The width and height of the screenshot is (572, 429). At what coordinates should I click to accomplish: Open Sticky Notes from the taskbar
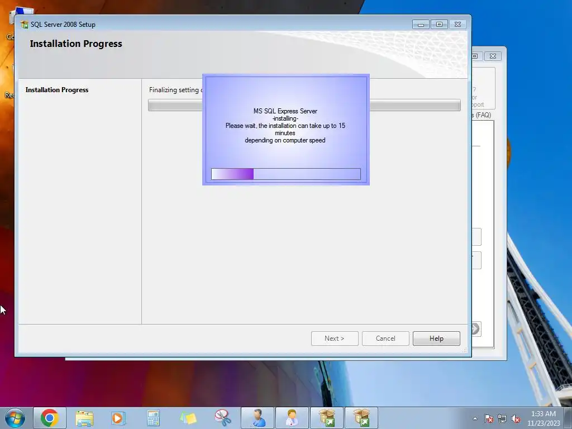pos(188,418)
